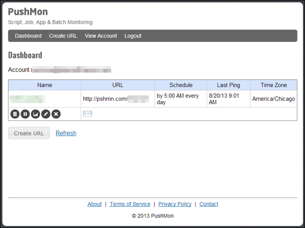This screenshot has height=228, width=305.
Task: Select Create URL in the navigation bar
Action: 63,36
